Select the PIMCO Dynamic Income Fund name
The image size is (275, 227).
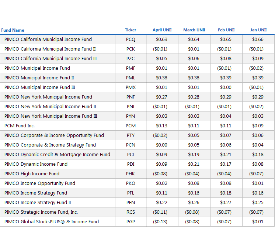[x=36, y=164]
